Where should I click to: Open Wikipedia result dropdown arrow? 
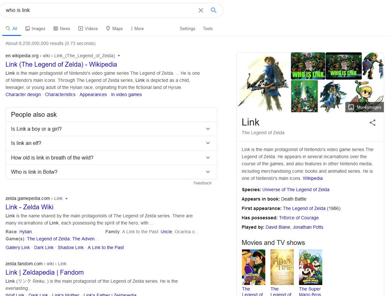(x=119, y=56)
